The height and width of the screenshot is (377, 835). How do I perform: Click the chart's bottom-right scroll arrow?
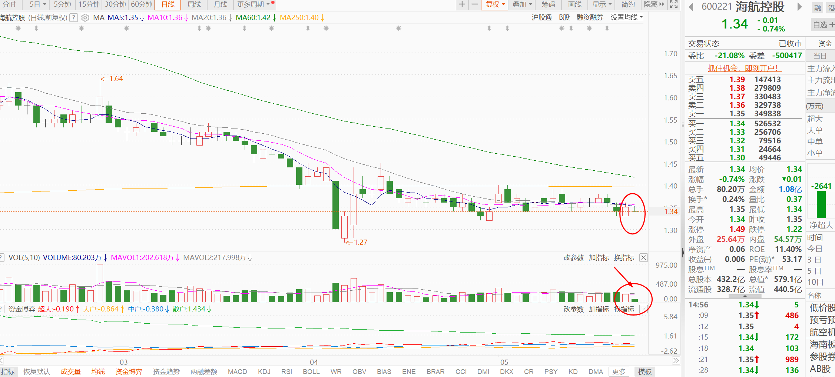[x=676, y=361]
